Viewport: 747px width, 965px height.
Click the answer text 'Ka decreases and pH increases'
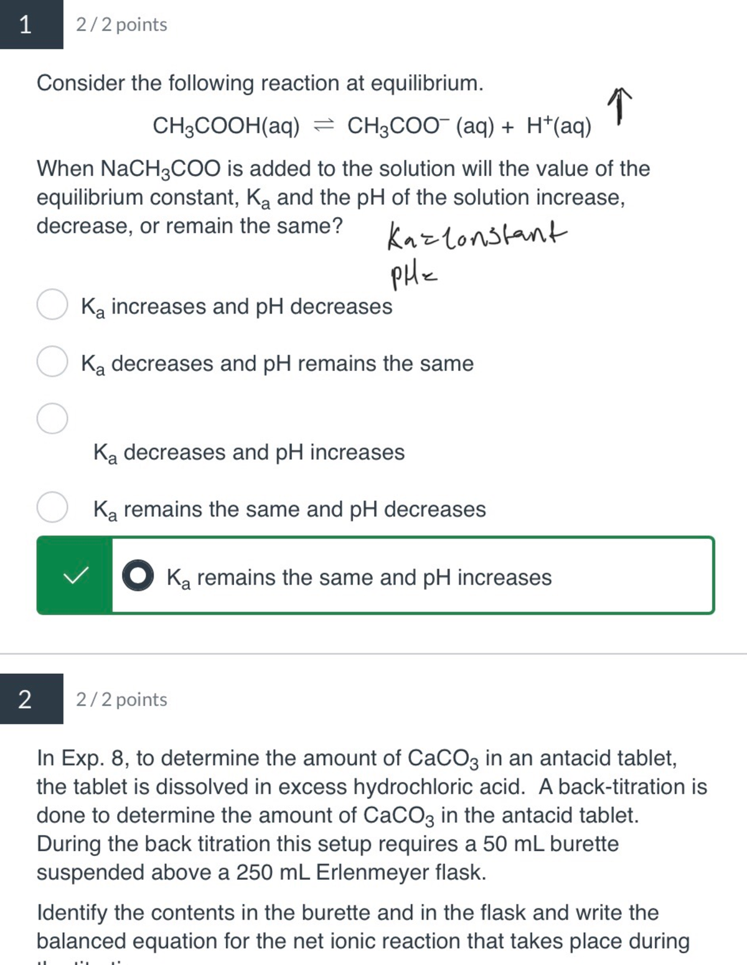pyautogui.click(x=249, y=452)
